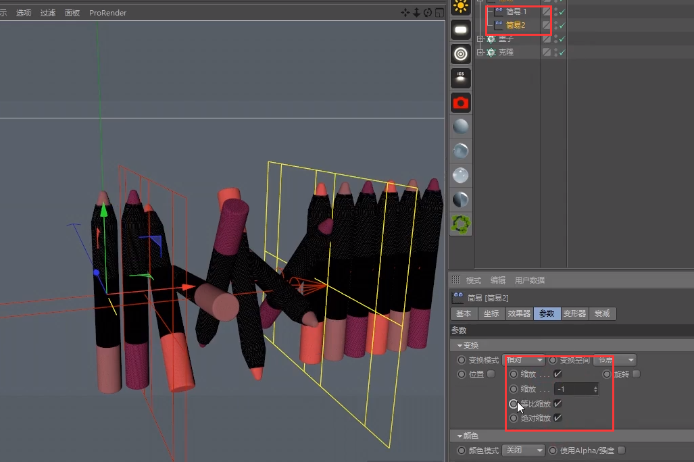Viewport: 694px width, 462px height.
Task: Select the sun light icon in the side palette
Action: [x=460, y=7]
